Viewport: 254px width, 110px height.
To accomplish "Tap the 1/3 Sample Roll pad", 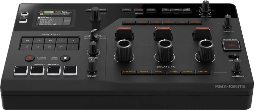I will 38,47.
